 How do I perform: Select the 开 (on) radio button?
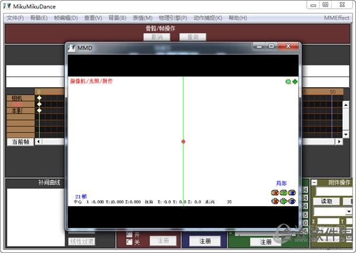click(129, 235)
